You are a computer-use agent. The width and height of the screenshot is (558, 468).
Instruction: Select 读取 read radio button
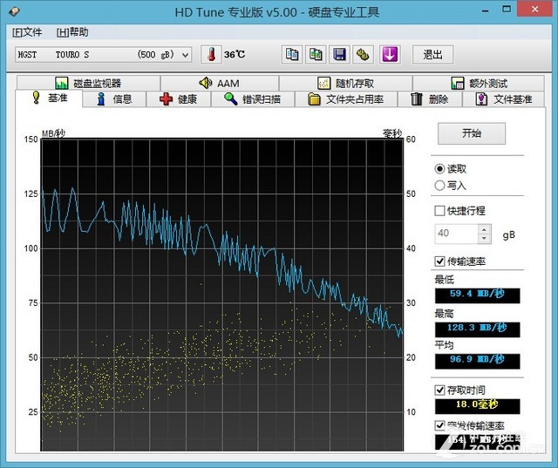439,168
